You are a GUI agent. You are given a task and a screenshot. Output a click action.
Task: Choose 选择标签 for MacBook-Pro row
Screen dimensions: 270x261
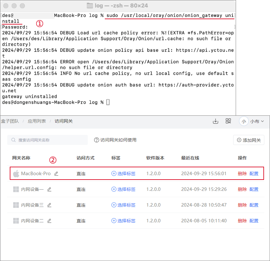tap(123, 174)
